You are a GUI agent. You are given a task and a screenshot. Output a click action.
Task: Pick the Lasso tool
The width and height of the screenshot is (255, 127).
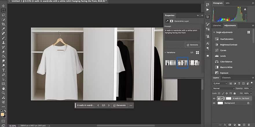pos(3,15)
